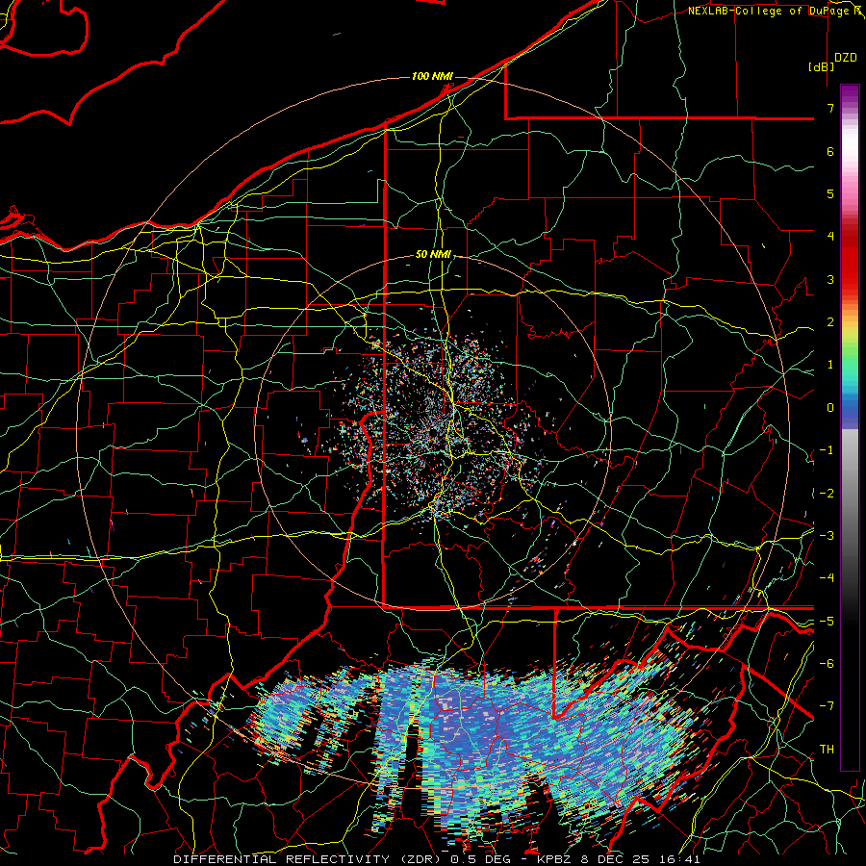Click the "6" value on the color scale
Image resolution: width=866 pixels, height=866 pixels.
pyautogui.click(x=830, y=151)
